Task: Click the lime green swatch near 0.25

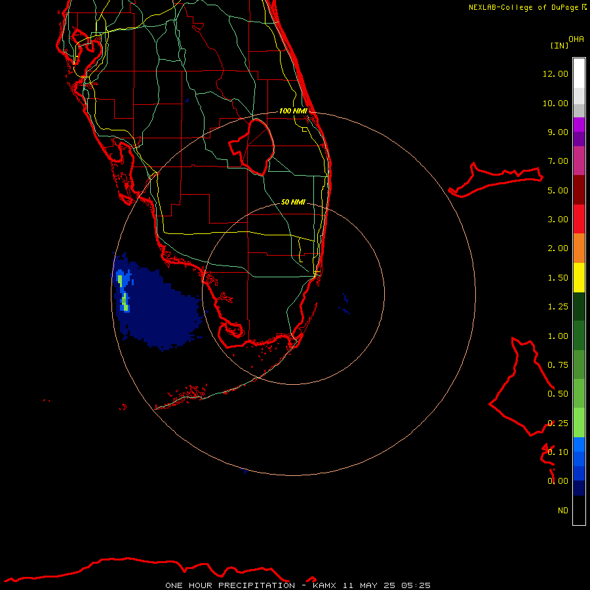Action: pos(579,423)
